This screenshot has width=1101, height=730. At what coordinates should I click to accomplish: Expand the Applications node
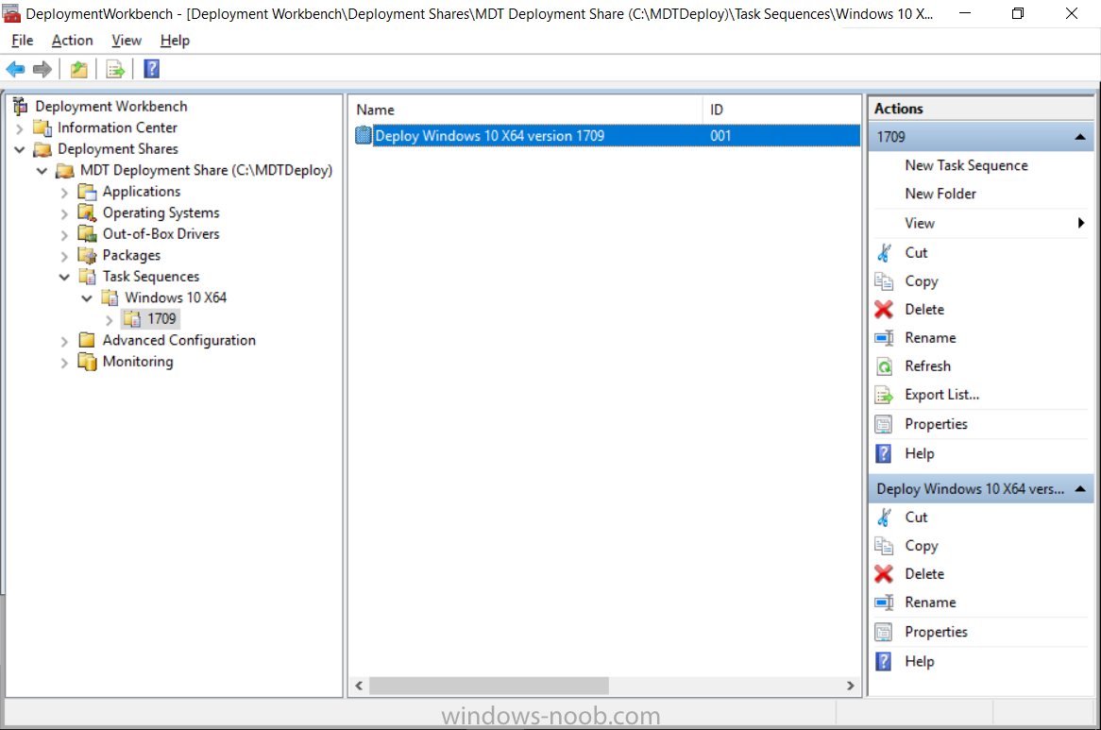click(x=64, y=193)
